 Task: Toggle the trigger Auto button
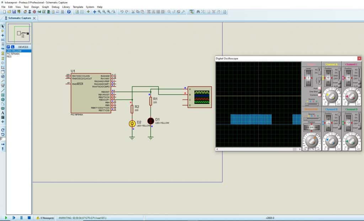319,88
